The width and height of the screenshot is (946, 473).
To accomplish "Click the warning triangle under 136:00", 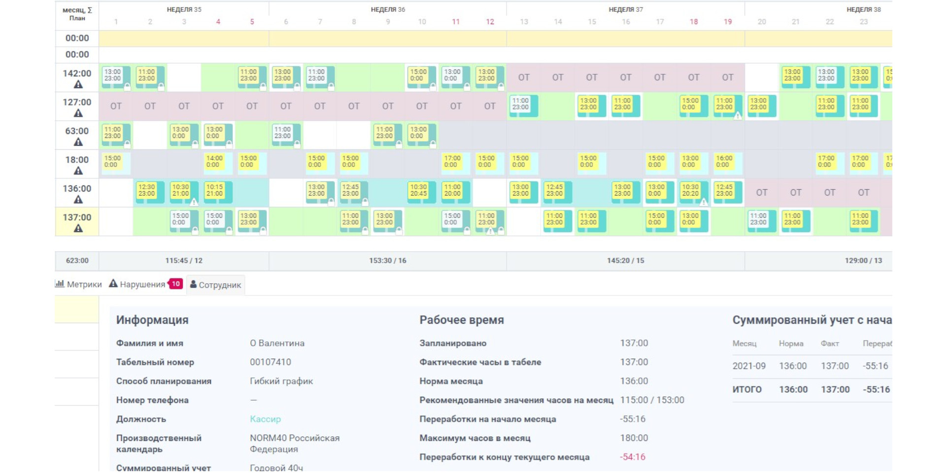I will coord(78,200).
